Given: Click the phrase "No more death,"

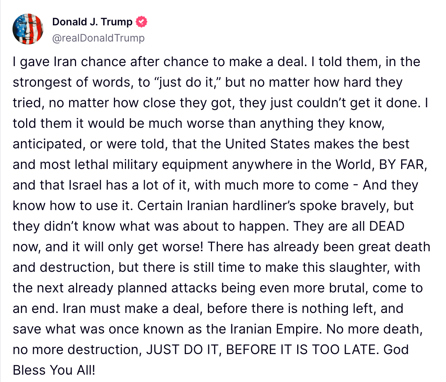Looking at the screenshot, I should (375, 329).
